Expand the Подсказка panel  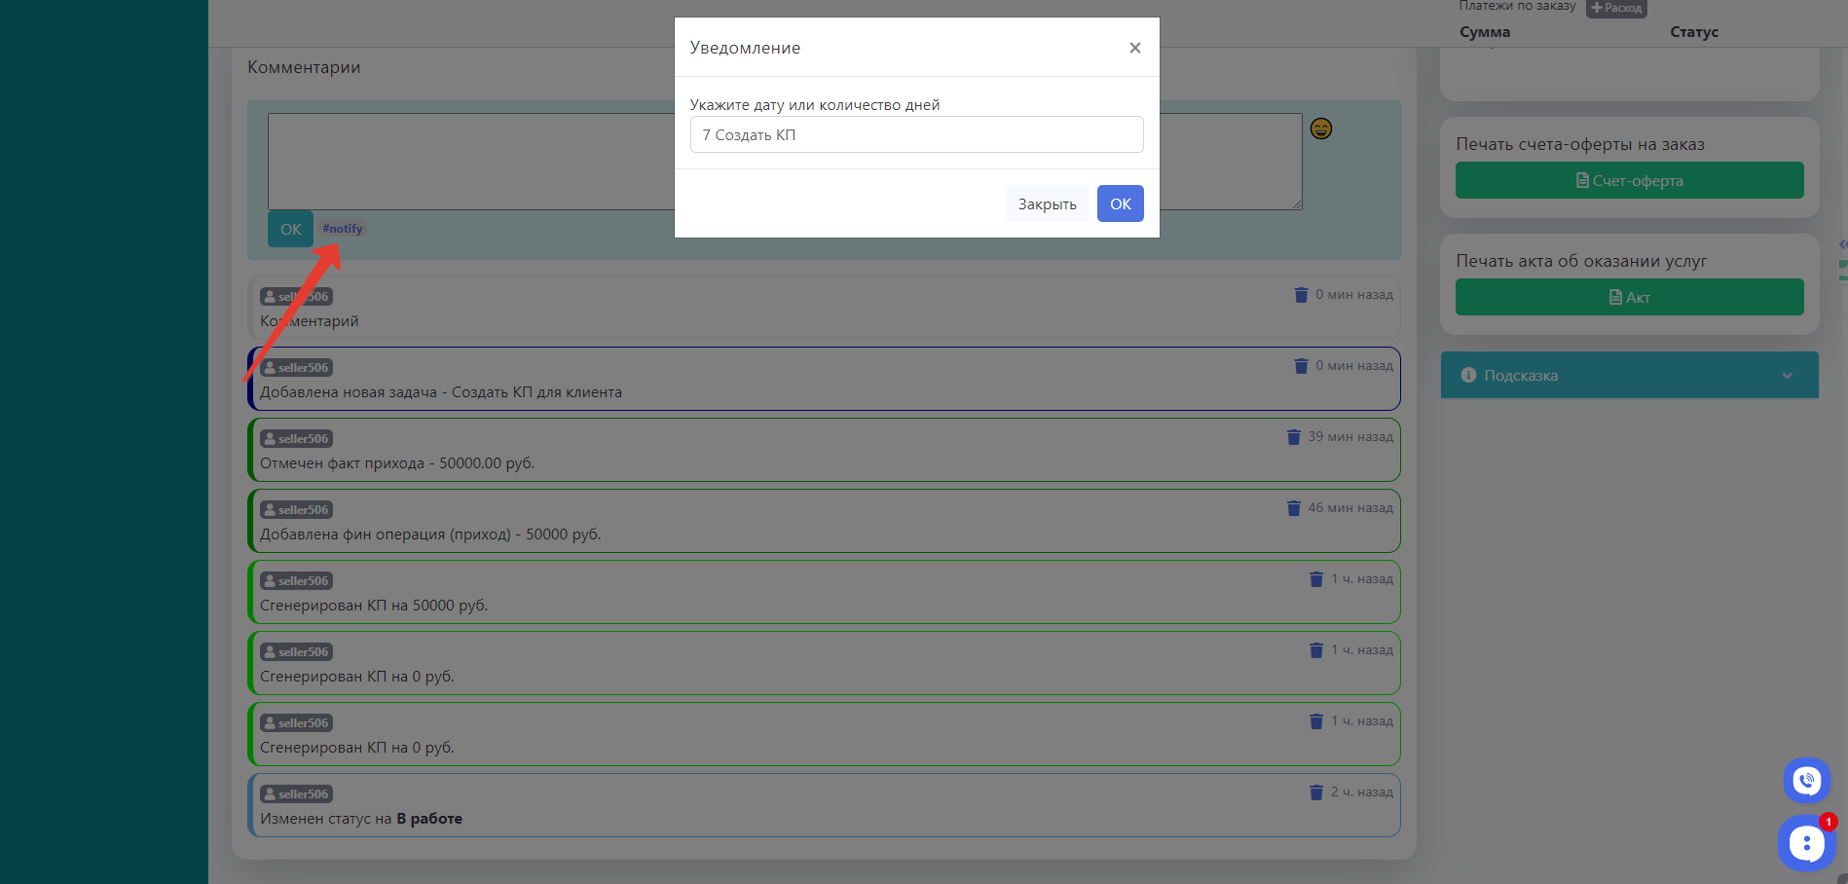[x=1629, y=375]
